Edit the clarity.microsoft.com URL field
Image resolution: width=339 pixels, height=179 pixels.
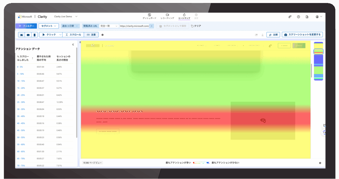(x=134, y=26)
